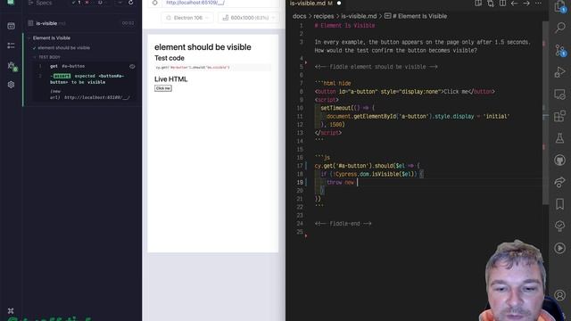Toggle pin eye icon on get command
Screen dimensions: 571x321
132,67
